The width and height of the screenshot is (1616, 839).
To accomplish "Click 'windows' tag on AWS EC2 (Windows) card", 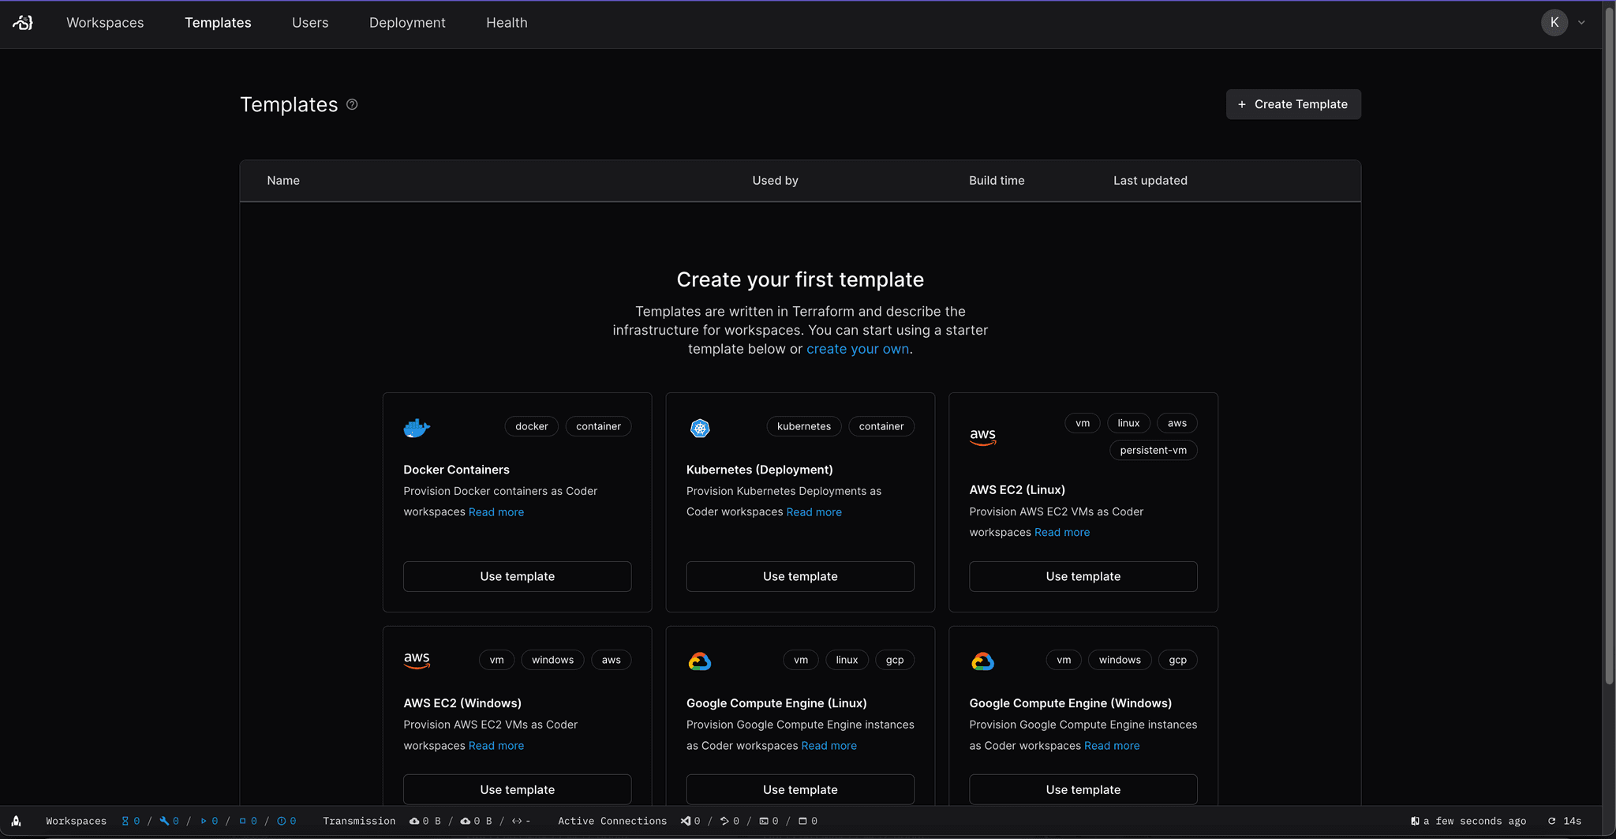I will (552, 660).
